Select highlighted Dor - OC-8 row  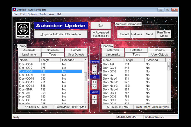pyautogui.click(x=50, y=71)
